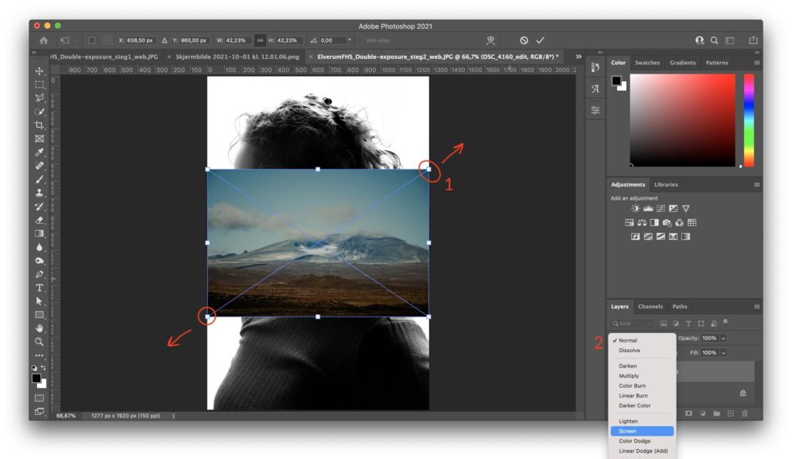792x459 pixels.
Task: Create a new layer group folder
Action: (x=716, y=413)
